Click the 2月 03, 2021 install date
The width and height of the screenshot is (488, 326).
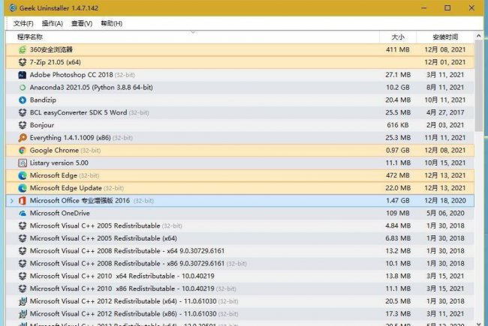click(x=445, y=125)
